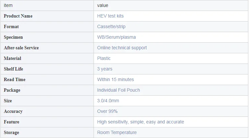Image resolution: width=249 pixels, height=138 pixels.
Task: Select the 'Shelf Life' label
Action: pyautogui.click(x=14, y=69)
